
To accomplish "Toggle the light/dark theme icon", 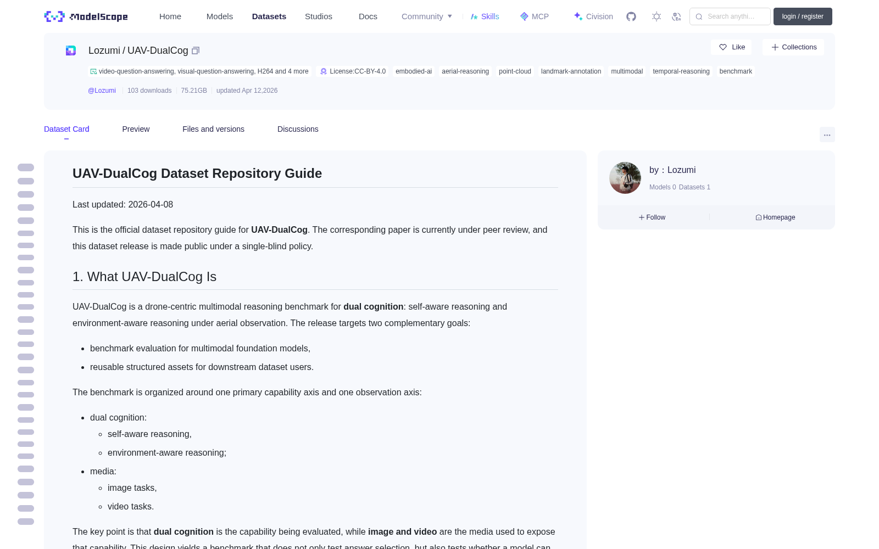I will tap(657, 16).
